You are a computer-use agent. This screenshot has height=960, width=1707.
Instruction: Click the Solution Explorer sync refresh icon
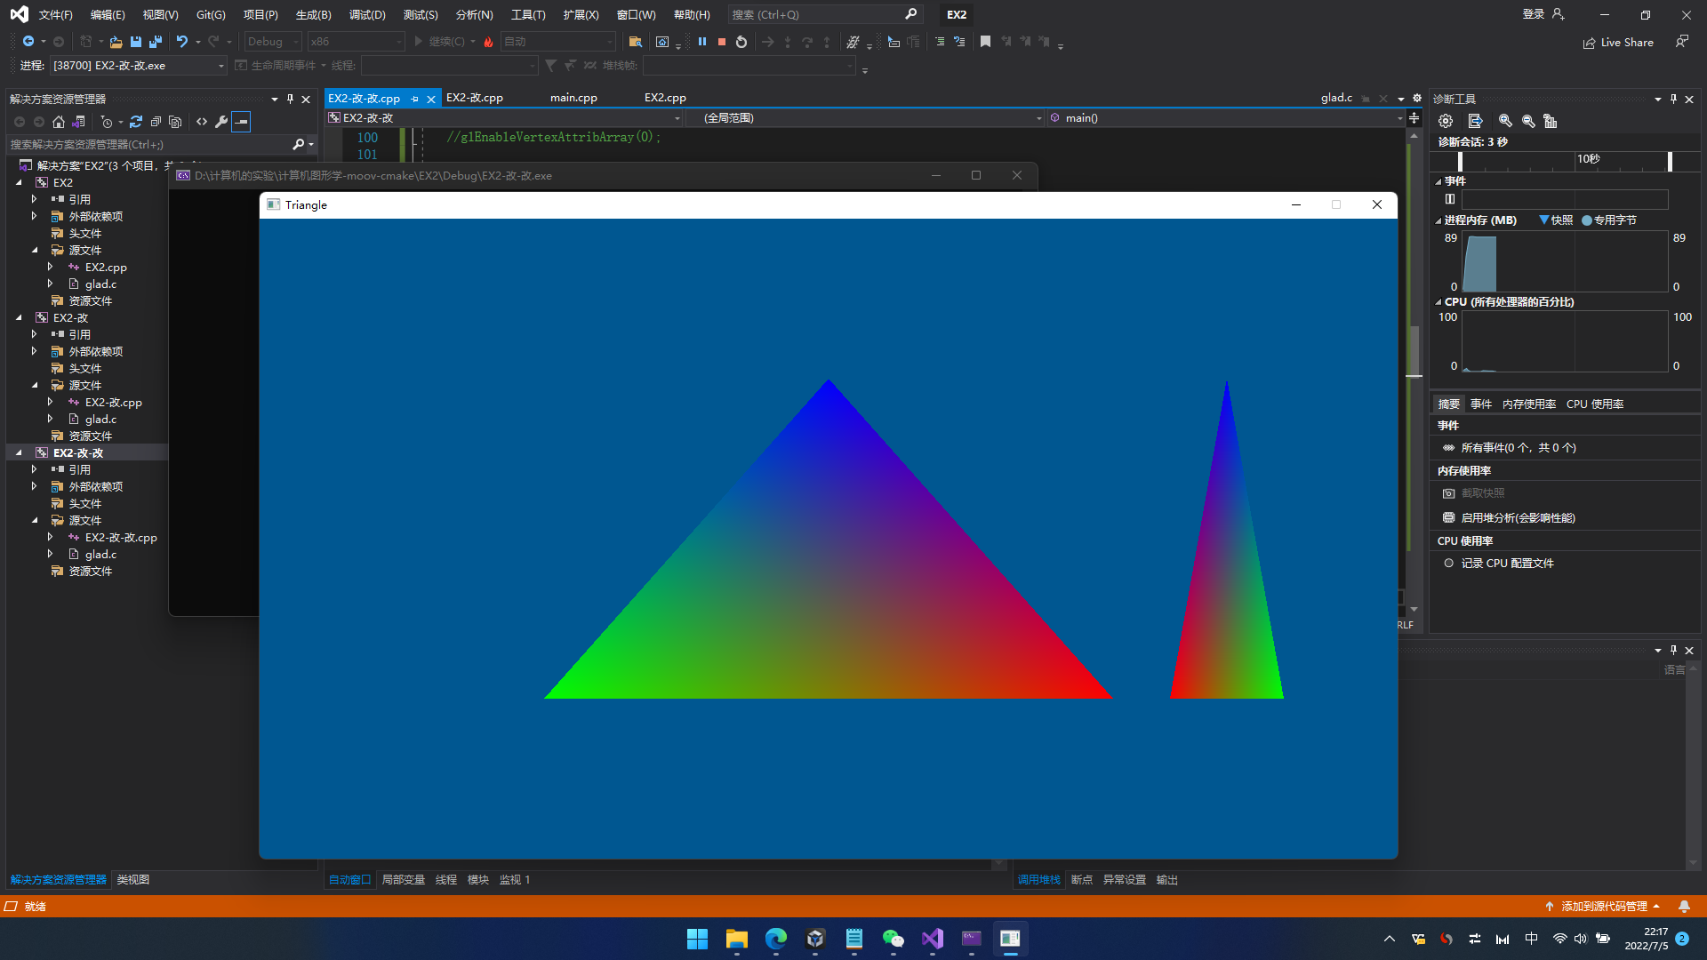pos(136,122)
